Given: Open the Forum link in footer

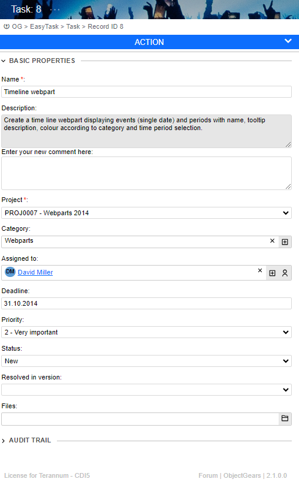Looking at the screenshot, I should coord(208,475).
